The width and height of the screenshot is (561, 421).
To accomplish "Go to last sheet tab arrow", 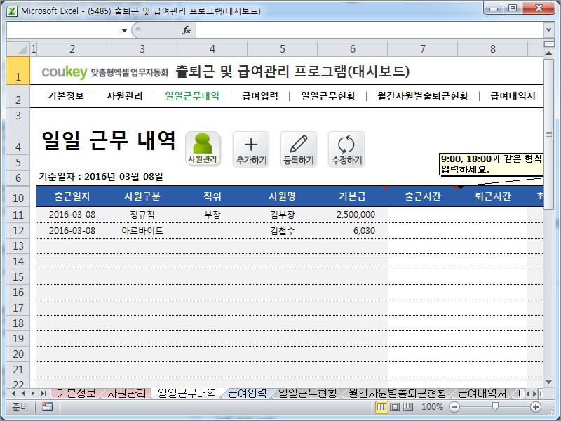I will [43, 394].
